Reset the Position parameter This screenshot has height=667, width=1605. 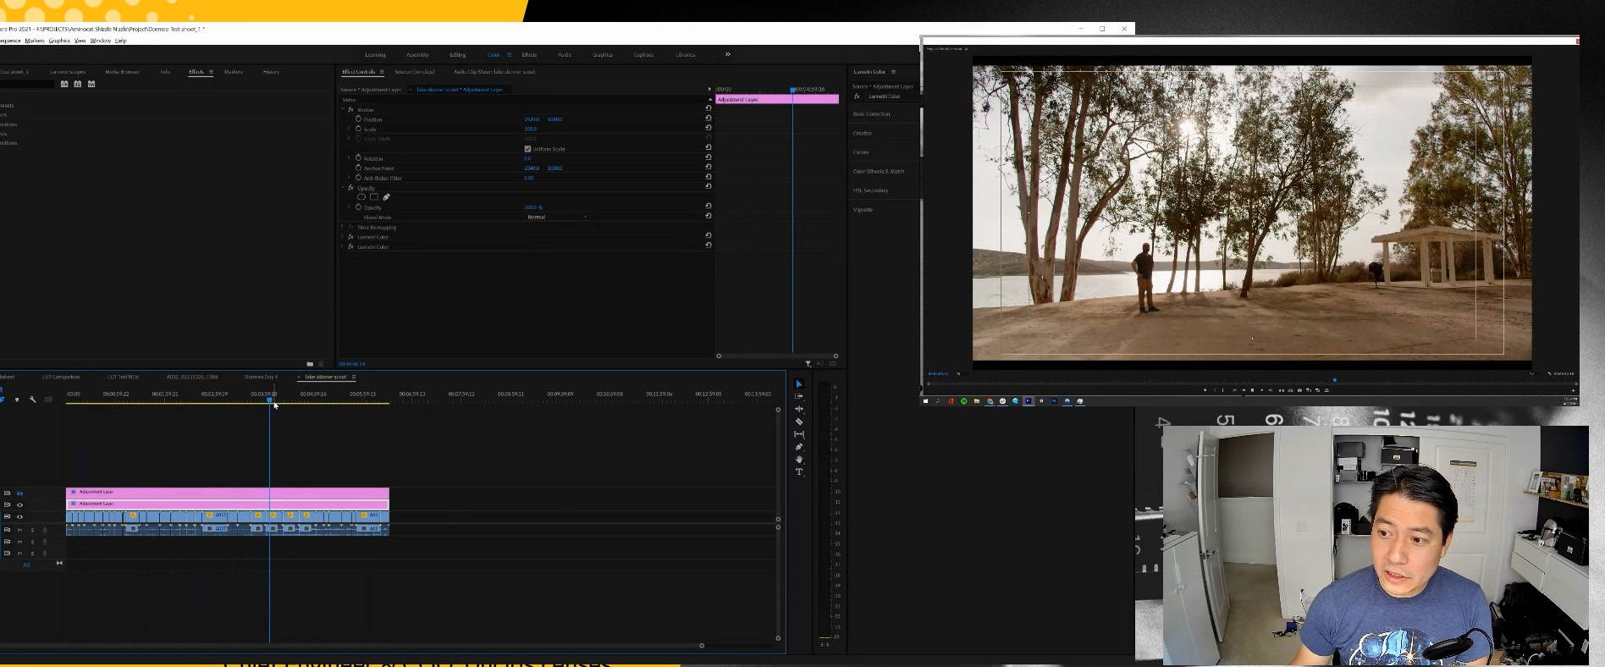[x=709, y=119]
